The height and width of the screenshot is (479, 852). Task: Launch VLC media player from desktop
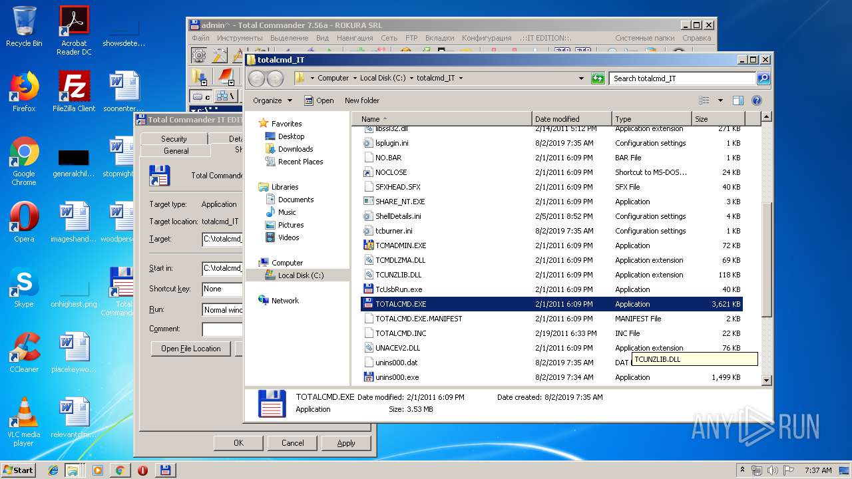point(24,422)
